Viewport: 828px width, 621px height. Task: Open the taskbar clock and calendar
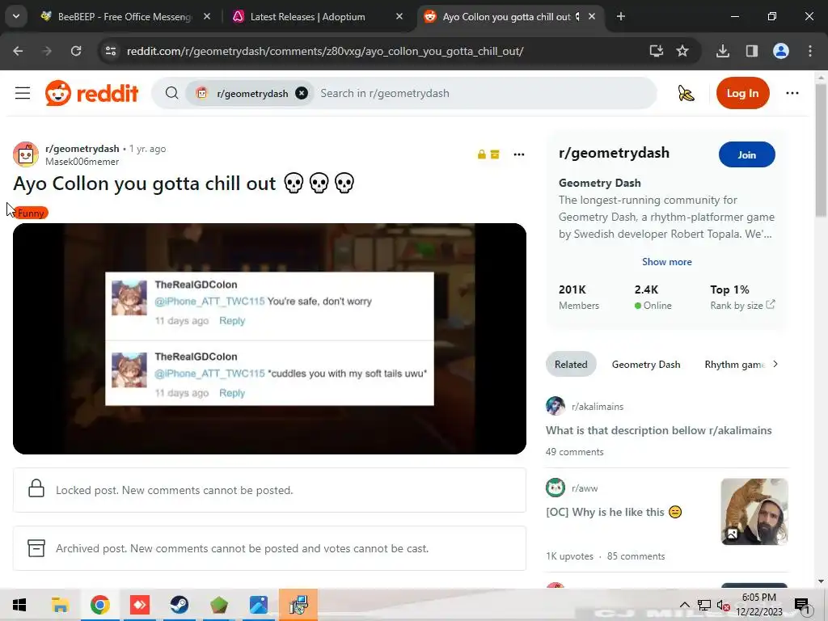pyautogui.click(x=758, y=605)
